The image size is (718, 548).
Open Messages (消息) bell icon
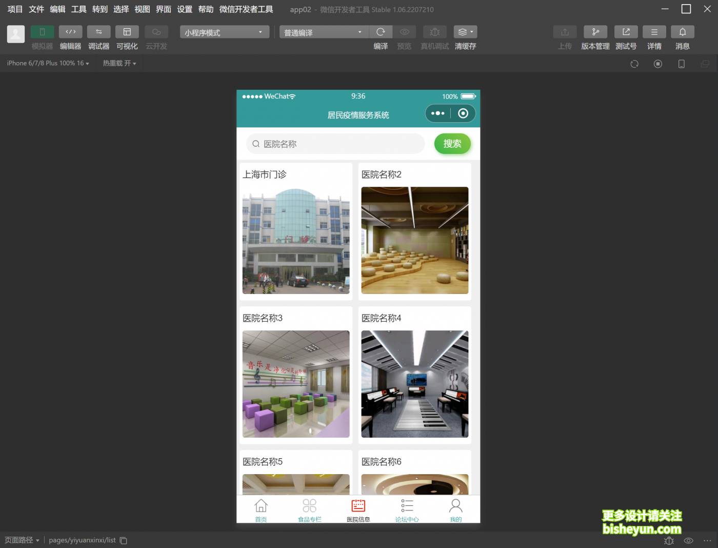tap(682, 32)
